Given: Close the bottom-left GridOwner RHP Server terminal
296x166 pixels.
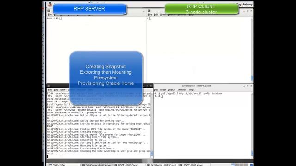Looking at the screenshot, I should point(151,86).
